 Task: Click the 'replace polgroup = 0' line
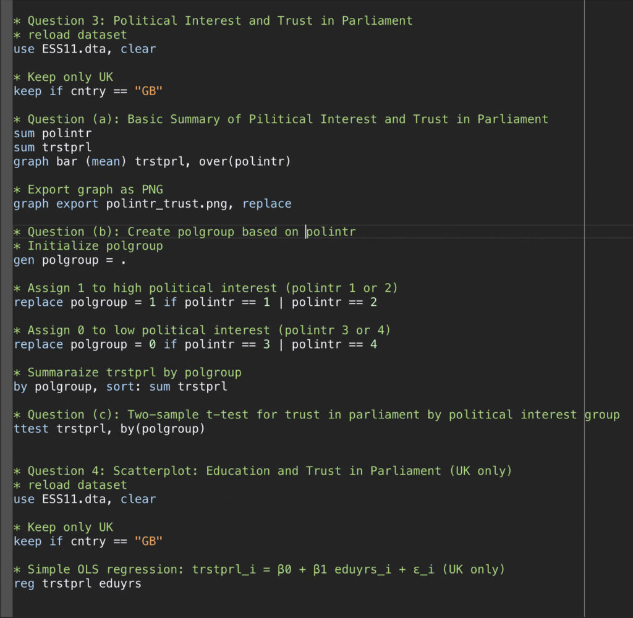tap(195, 344)
